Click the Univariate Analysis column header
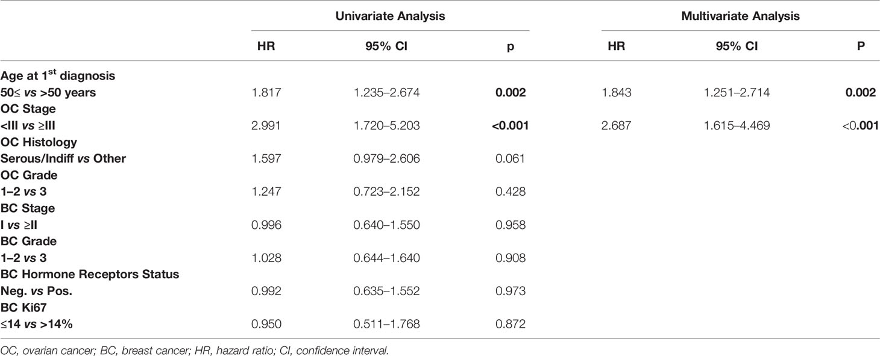Image resolution: width=880 pixels, height=356 pixels. point(390,16)
